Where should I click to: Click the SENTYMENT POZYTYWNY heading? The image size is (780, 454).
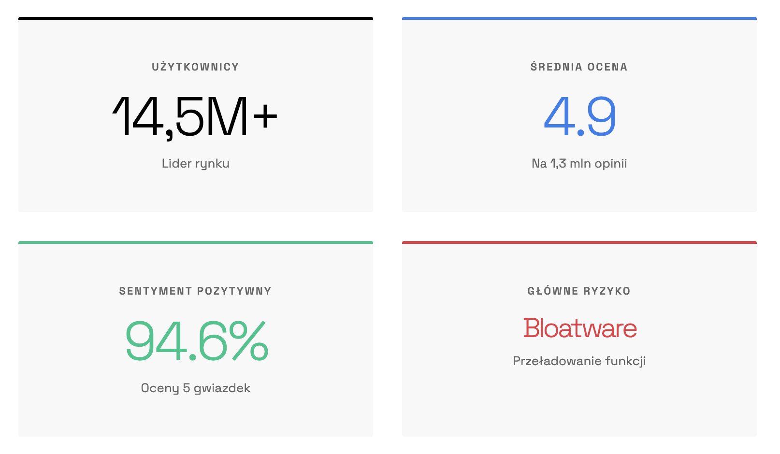tap(195, 291)
